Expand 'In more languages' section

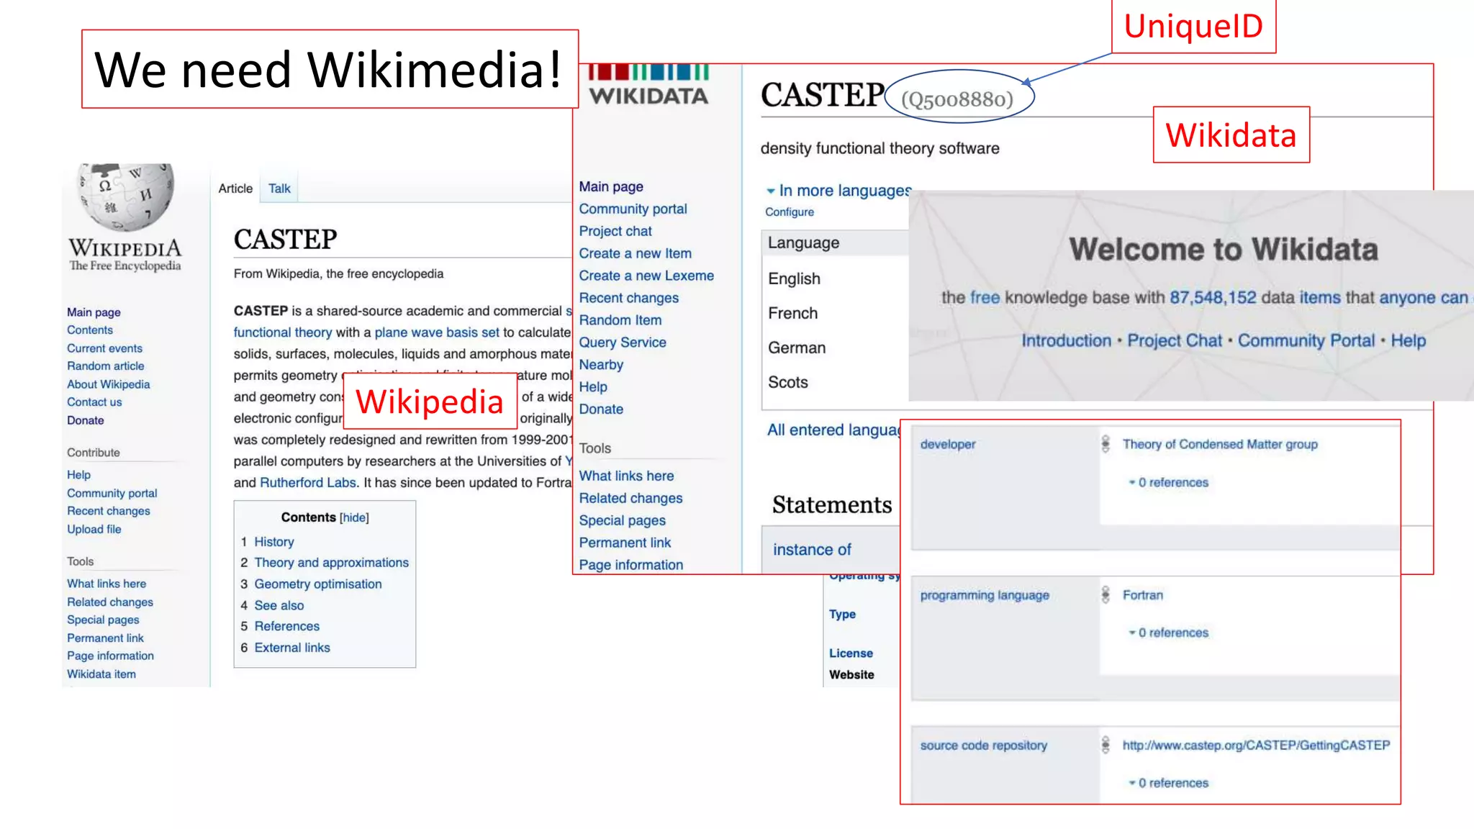click(839, 191)
